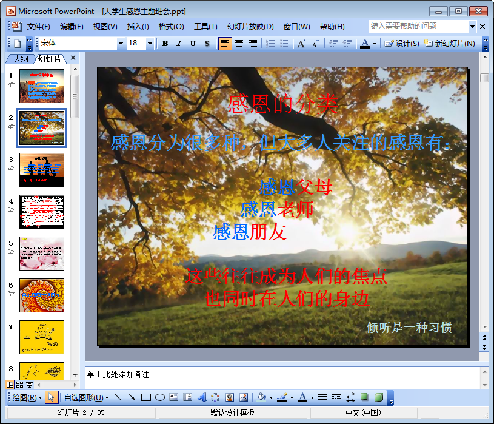Select the Arrow drawing tool
Image resolution: width=494 pixels, height=424 pixels.
click(132, 397)
